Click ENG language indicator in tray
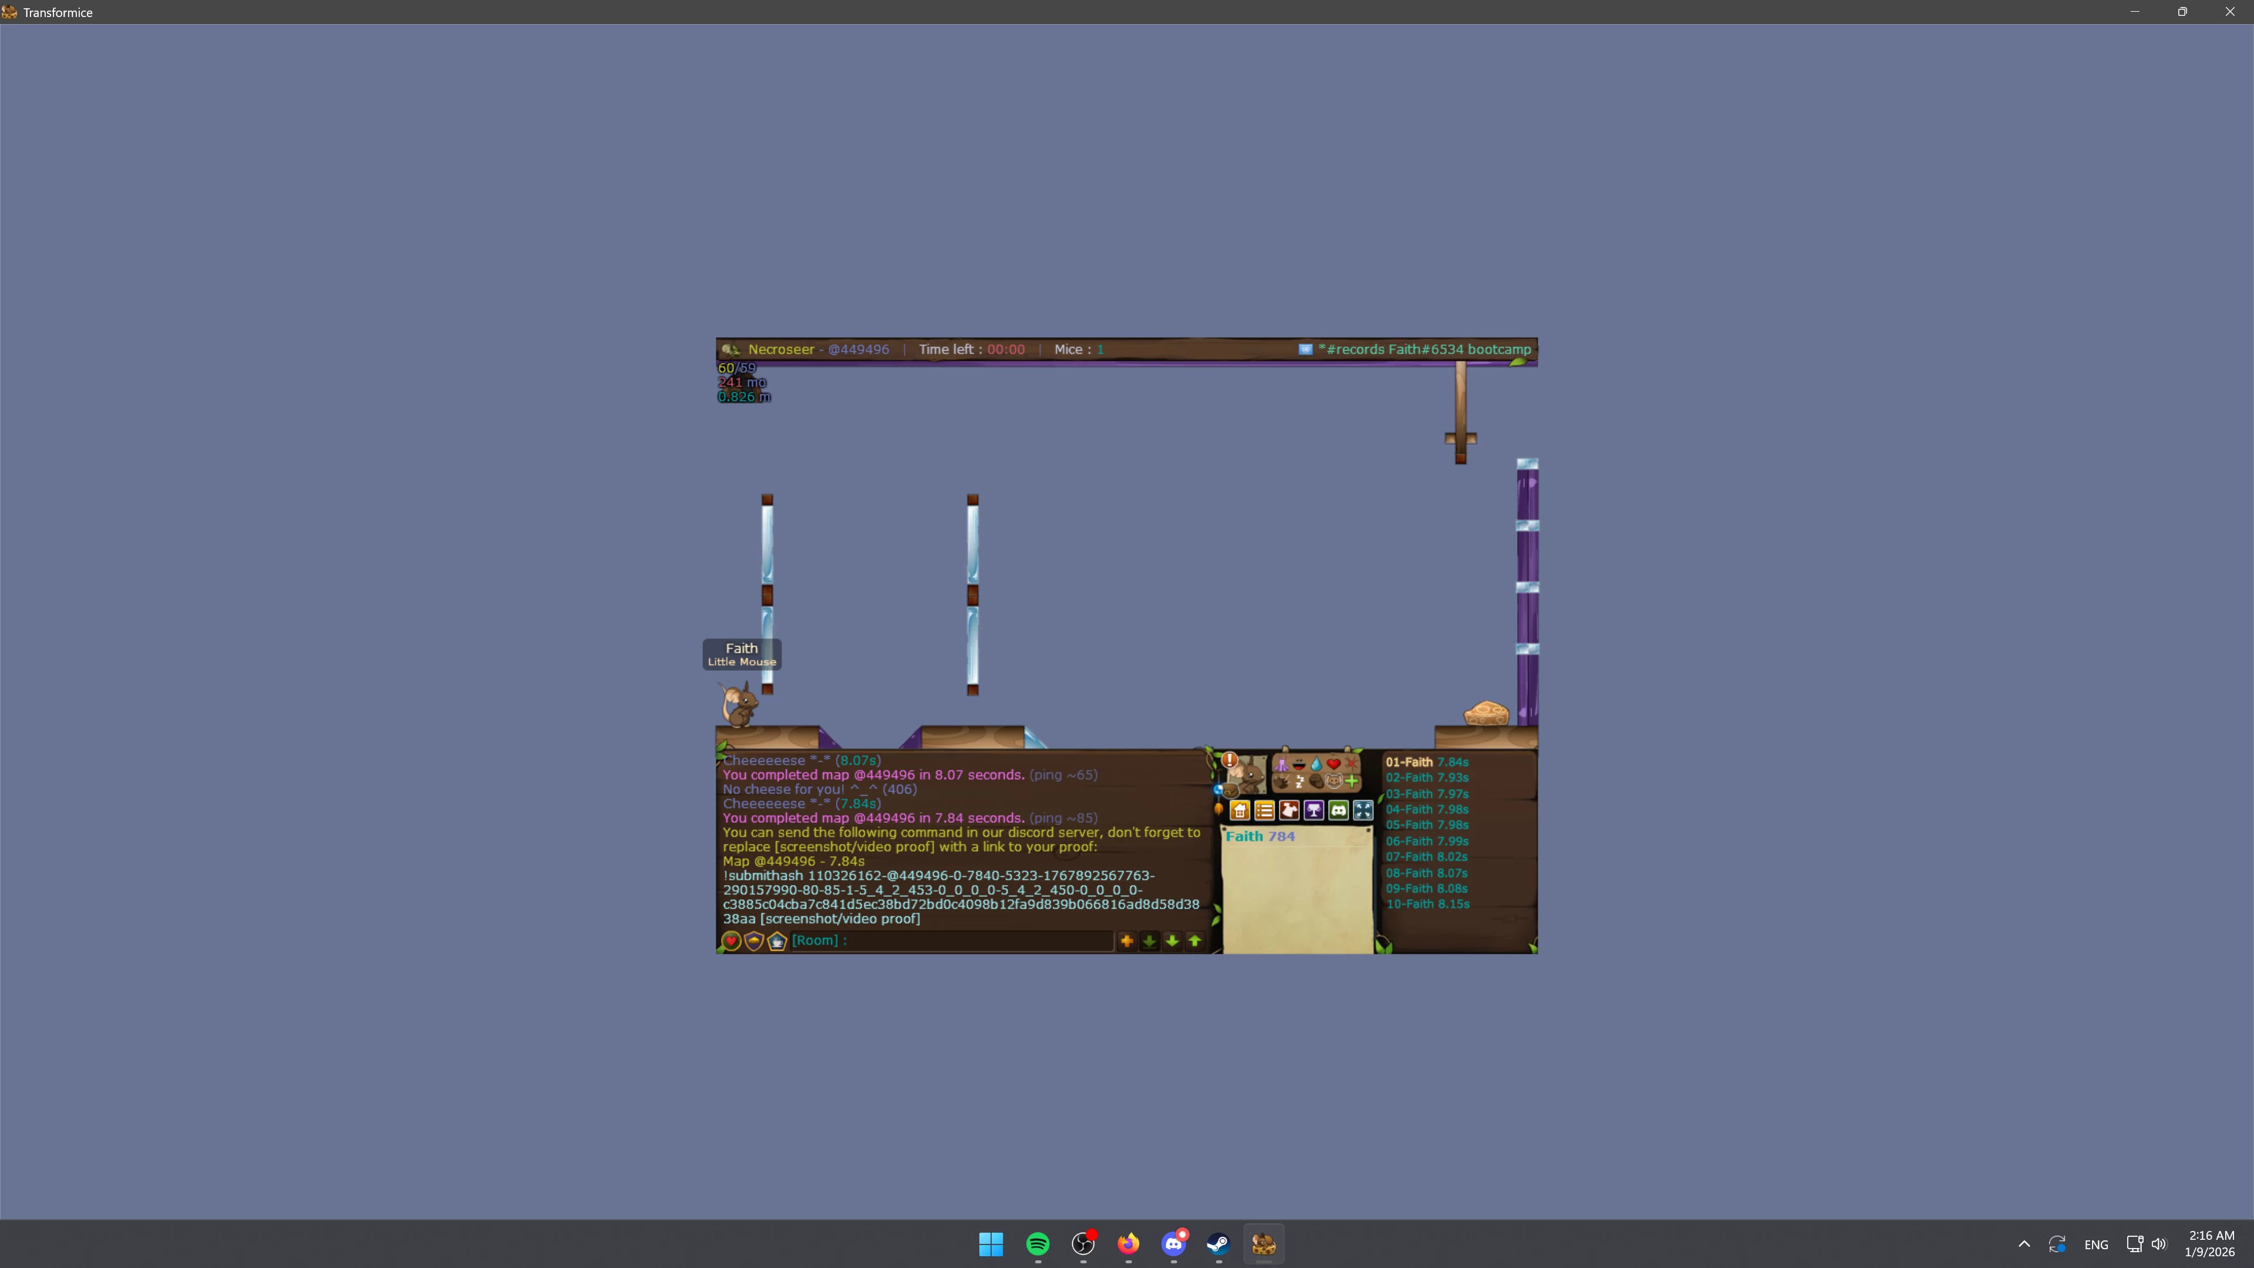The width and height of the screenshot is (2254, 1268). pyautogui.click(x=2095, y=1245)
